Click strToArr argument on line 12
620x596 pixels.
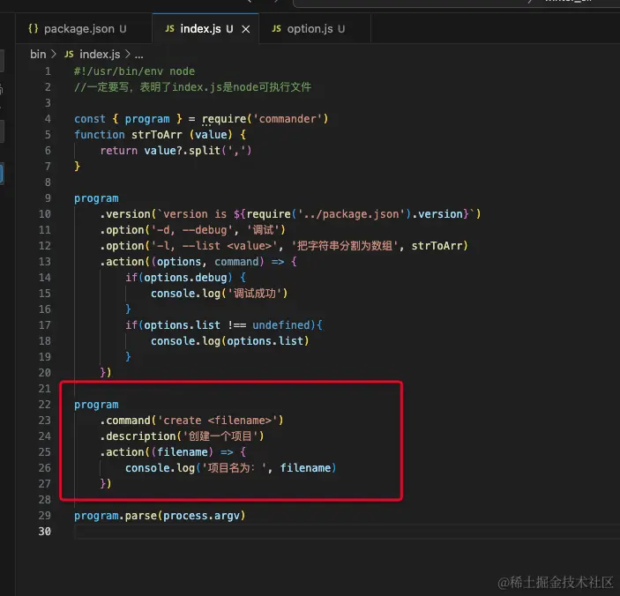click(437, 246)
